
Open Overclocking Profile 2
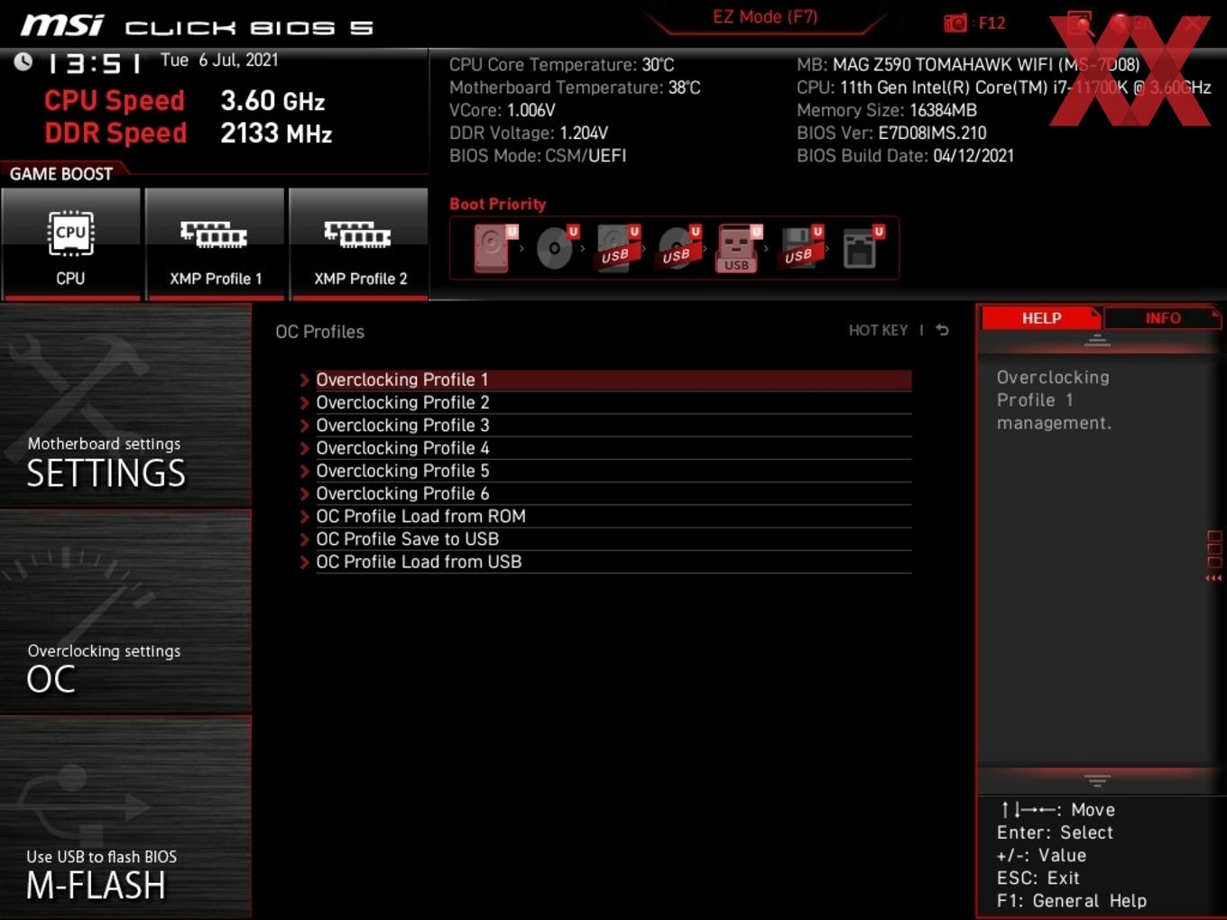click(x=605, y=402)
